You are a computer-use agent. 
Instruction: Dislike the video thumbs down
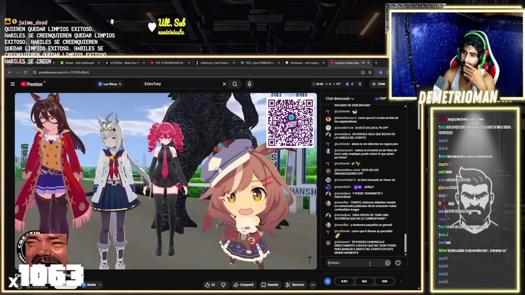[224, 285]
